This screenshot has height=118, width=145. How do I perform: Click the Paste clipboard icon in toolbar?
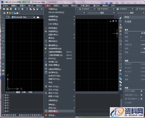coord(34,9)
